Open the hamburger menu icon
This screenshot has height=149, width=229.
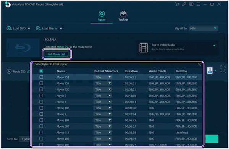pos(198,4)
